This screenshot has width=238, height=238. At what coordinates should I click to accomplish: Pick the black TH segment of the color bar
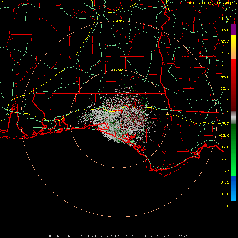pos(234,206)
